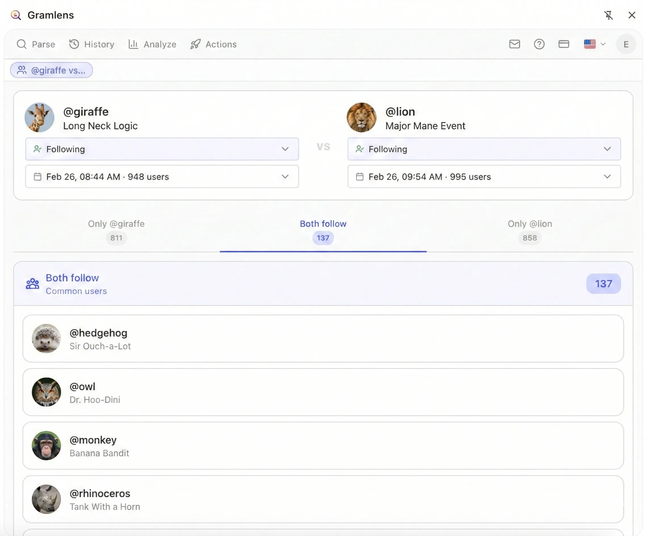This screenshot has width=645, height=536.
Task: Open the help question mark icon
Action: coord(539,44)
